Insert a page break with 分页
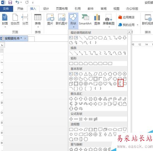 (25, 19)
